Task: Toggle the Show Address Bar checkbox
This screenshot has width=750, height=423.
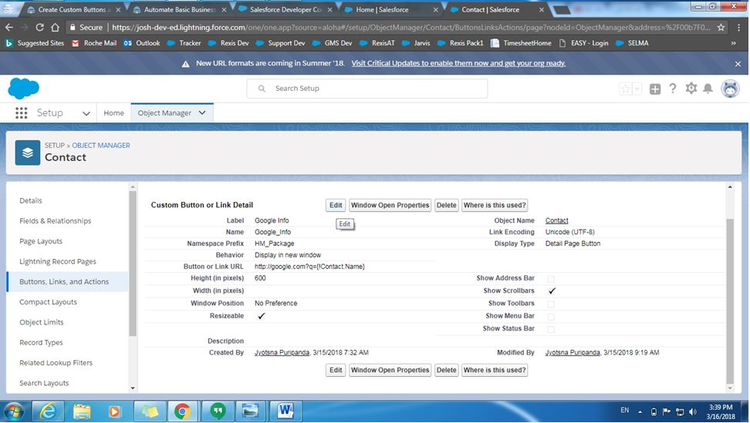Action: [x=551, y=278]
